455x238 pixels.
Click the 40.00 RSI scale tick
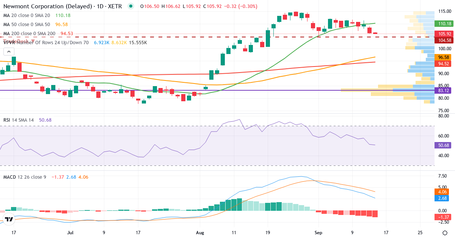click(444, 156)
